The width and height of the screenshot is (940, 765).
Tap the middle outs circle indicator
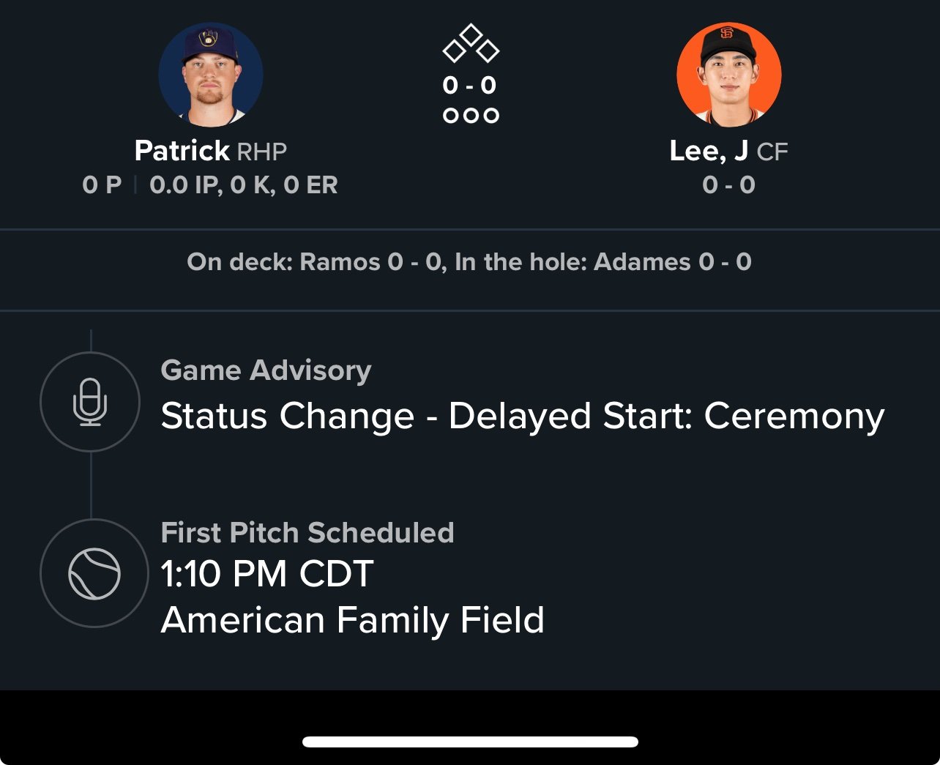[471, 116]
